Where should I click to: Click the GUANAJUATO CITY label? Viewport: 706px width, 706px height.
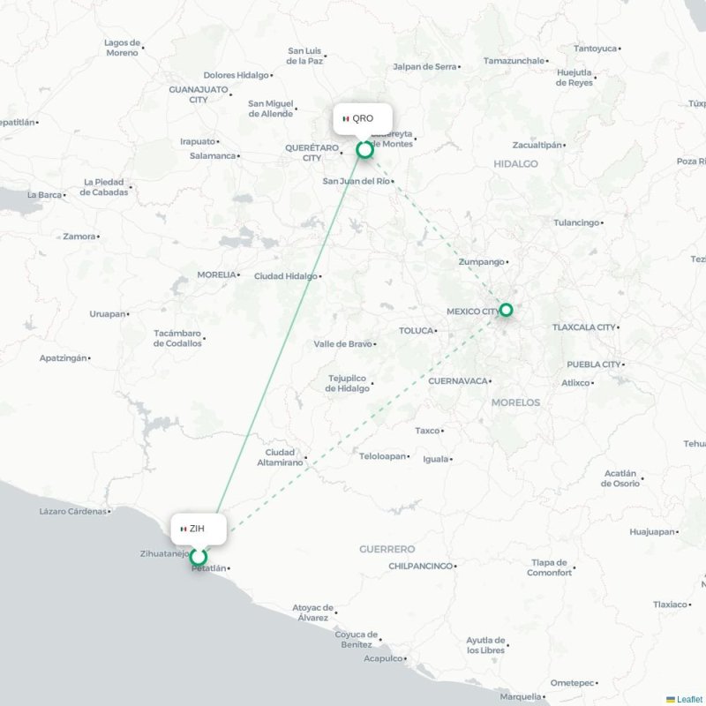pos(199,94)
